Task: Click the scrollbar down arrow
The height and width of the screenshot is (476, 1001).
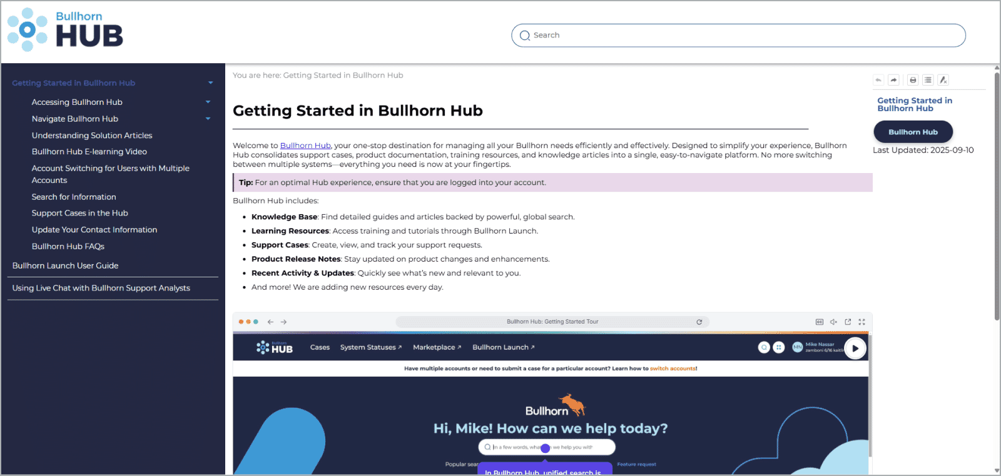Action: [997, 470]
